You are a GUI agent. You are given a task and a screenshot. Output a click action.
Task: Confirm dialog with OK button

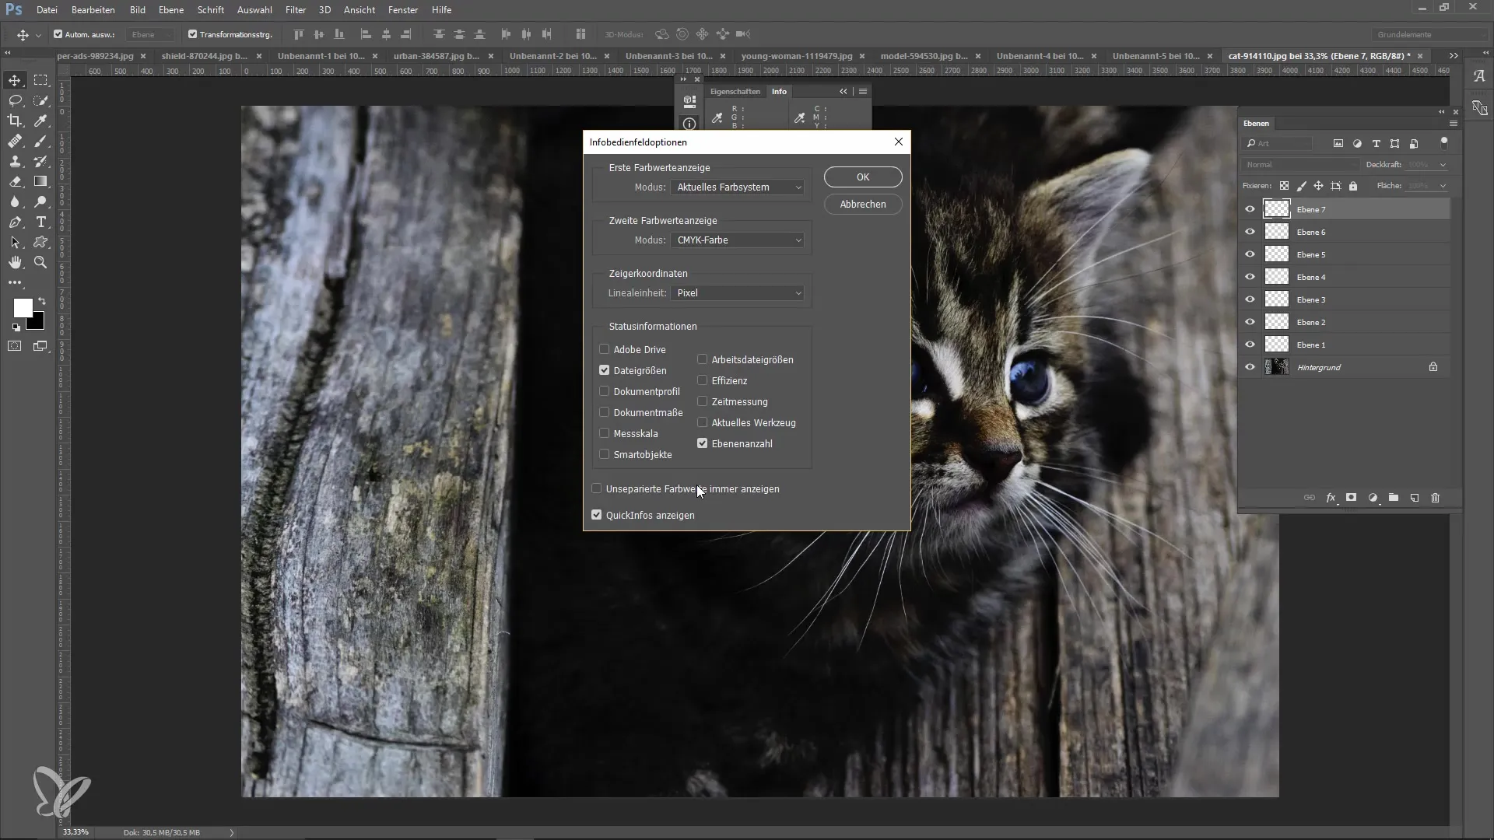[x=863, y=177]
